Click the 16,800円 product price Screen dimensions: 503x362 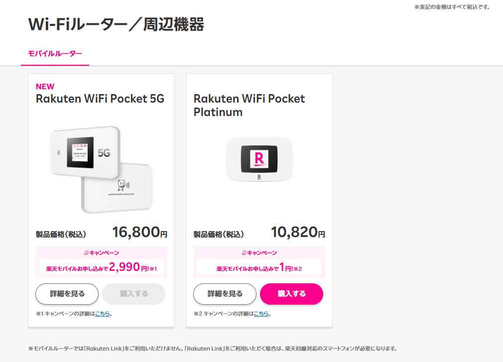coord(139,232)
